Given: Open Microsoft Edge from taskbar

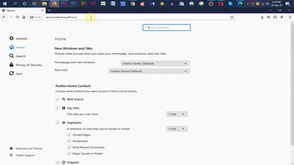Looking at the screenshot, I should click(x=240, y=4).
